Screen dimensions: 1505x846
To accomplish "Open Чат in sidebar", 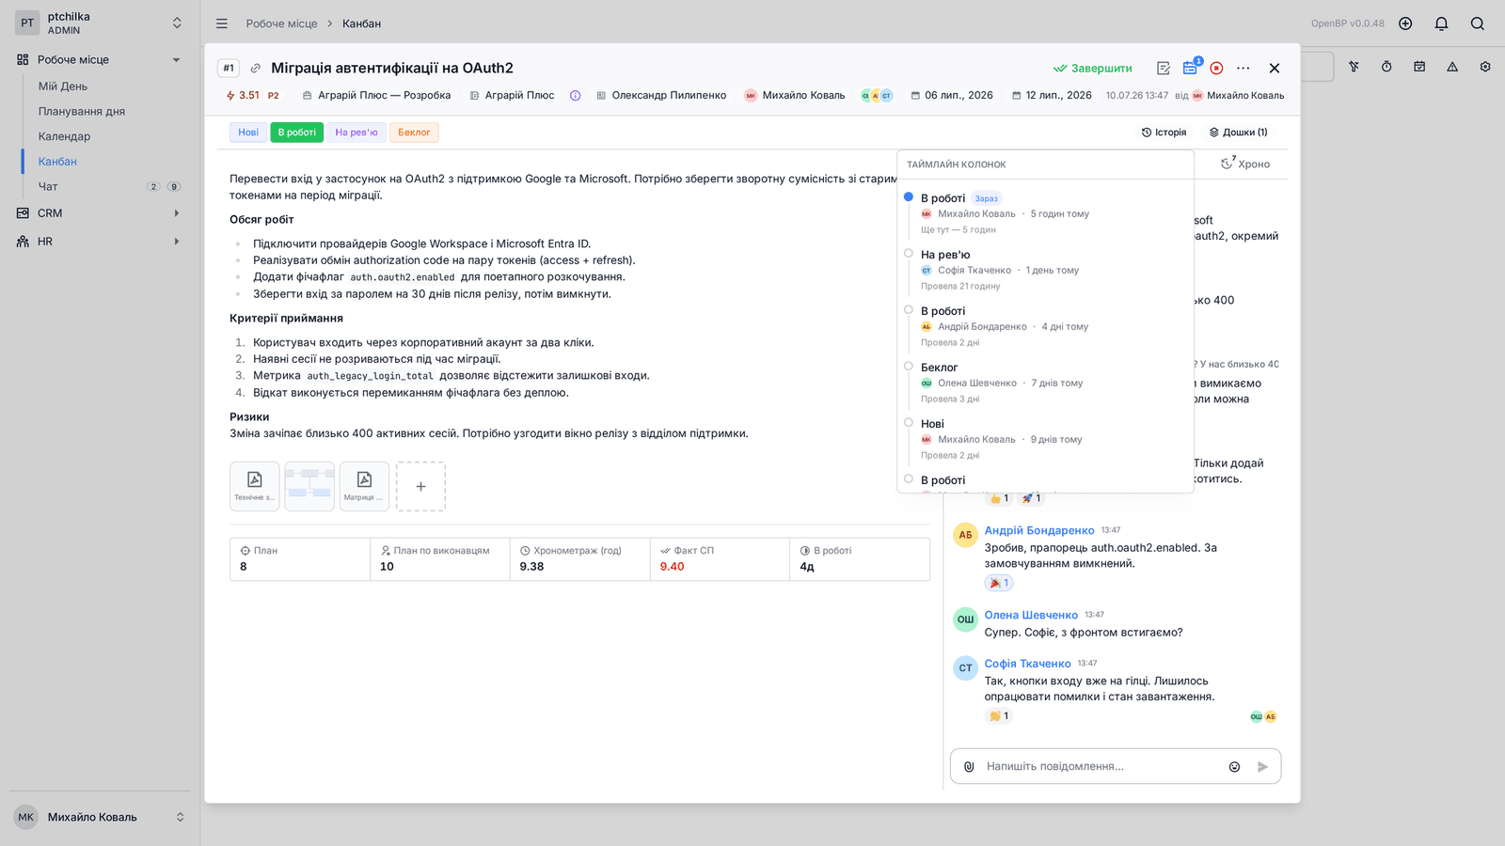I will click(48, 186).
